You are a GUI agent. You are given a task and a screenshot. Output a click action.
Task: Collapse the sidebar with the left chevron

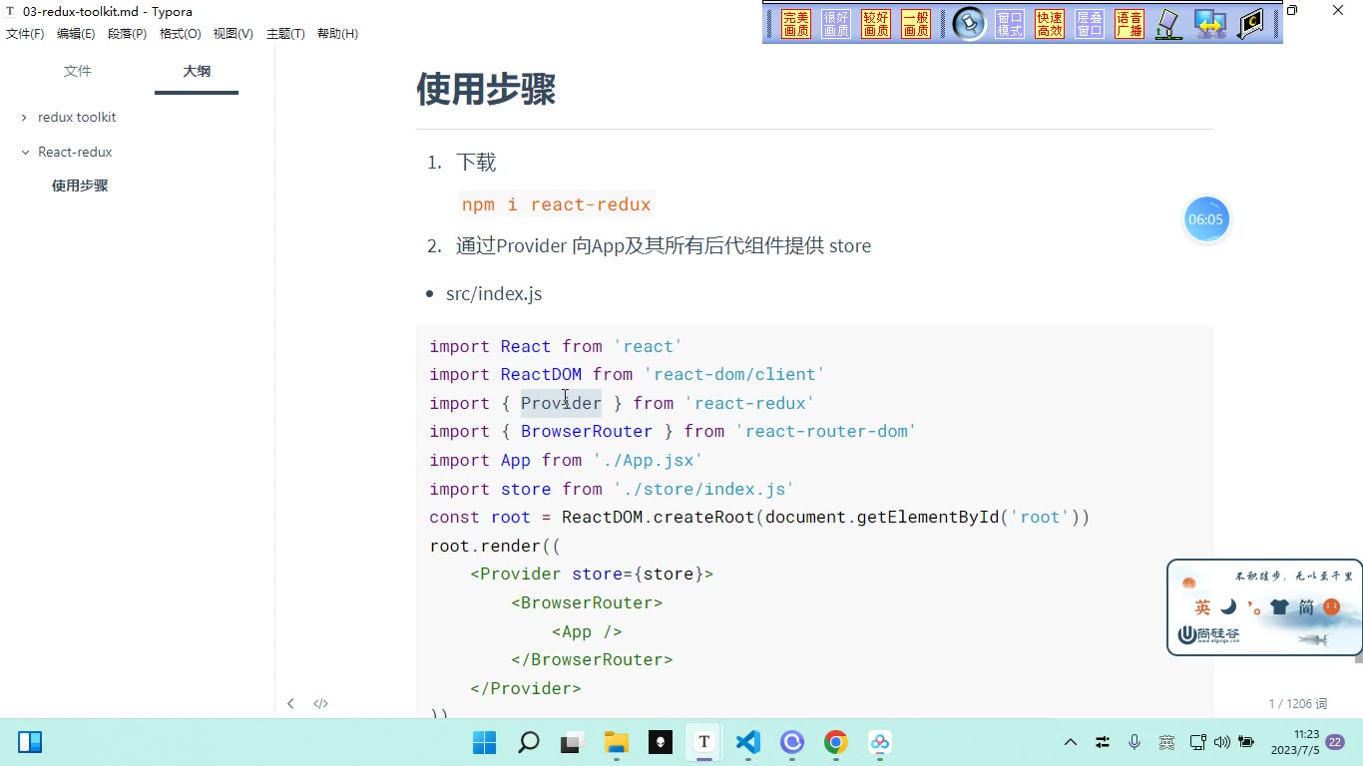tap(290, 704)
